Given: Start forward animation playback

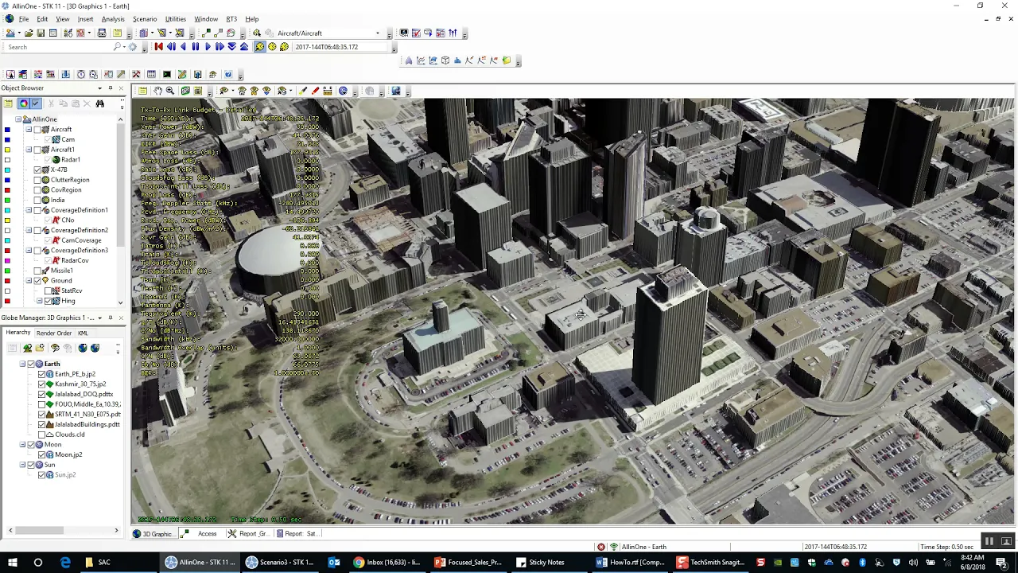Looking at the screenshot, I should click(x=208, y=47).
